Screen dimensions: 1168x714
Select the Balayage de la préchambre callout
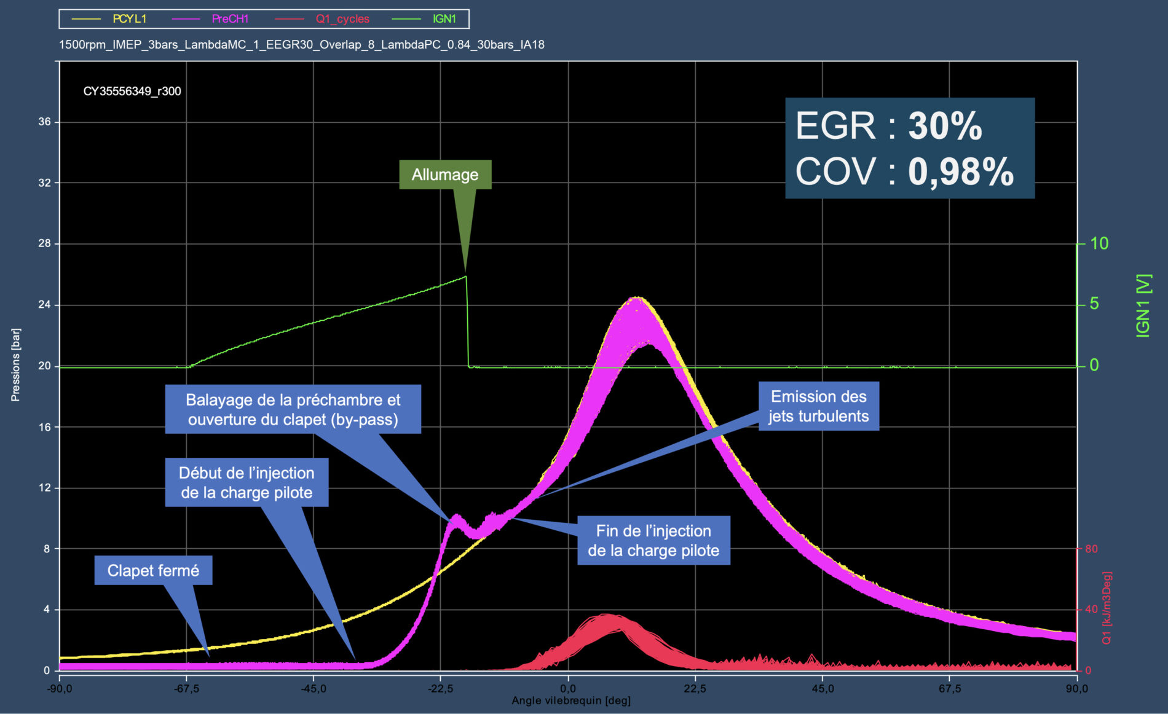tap(293, 409)
